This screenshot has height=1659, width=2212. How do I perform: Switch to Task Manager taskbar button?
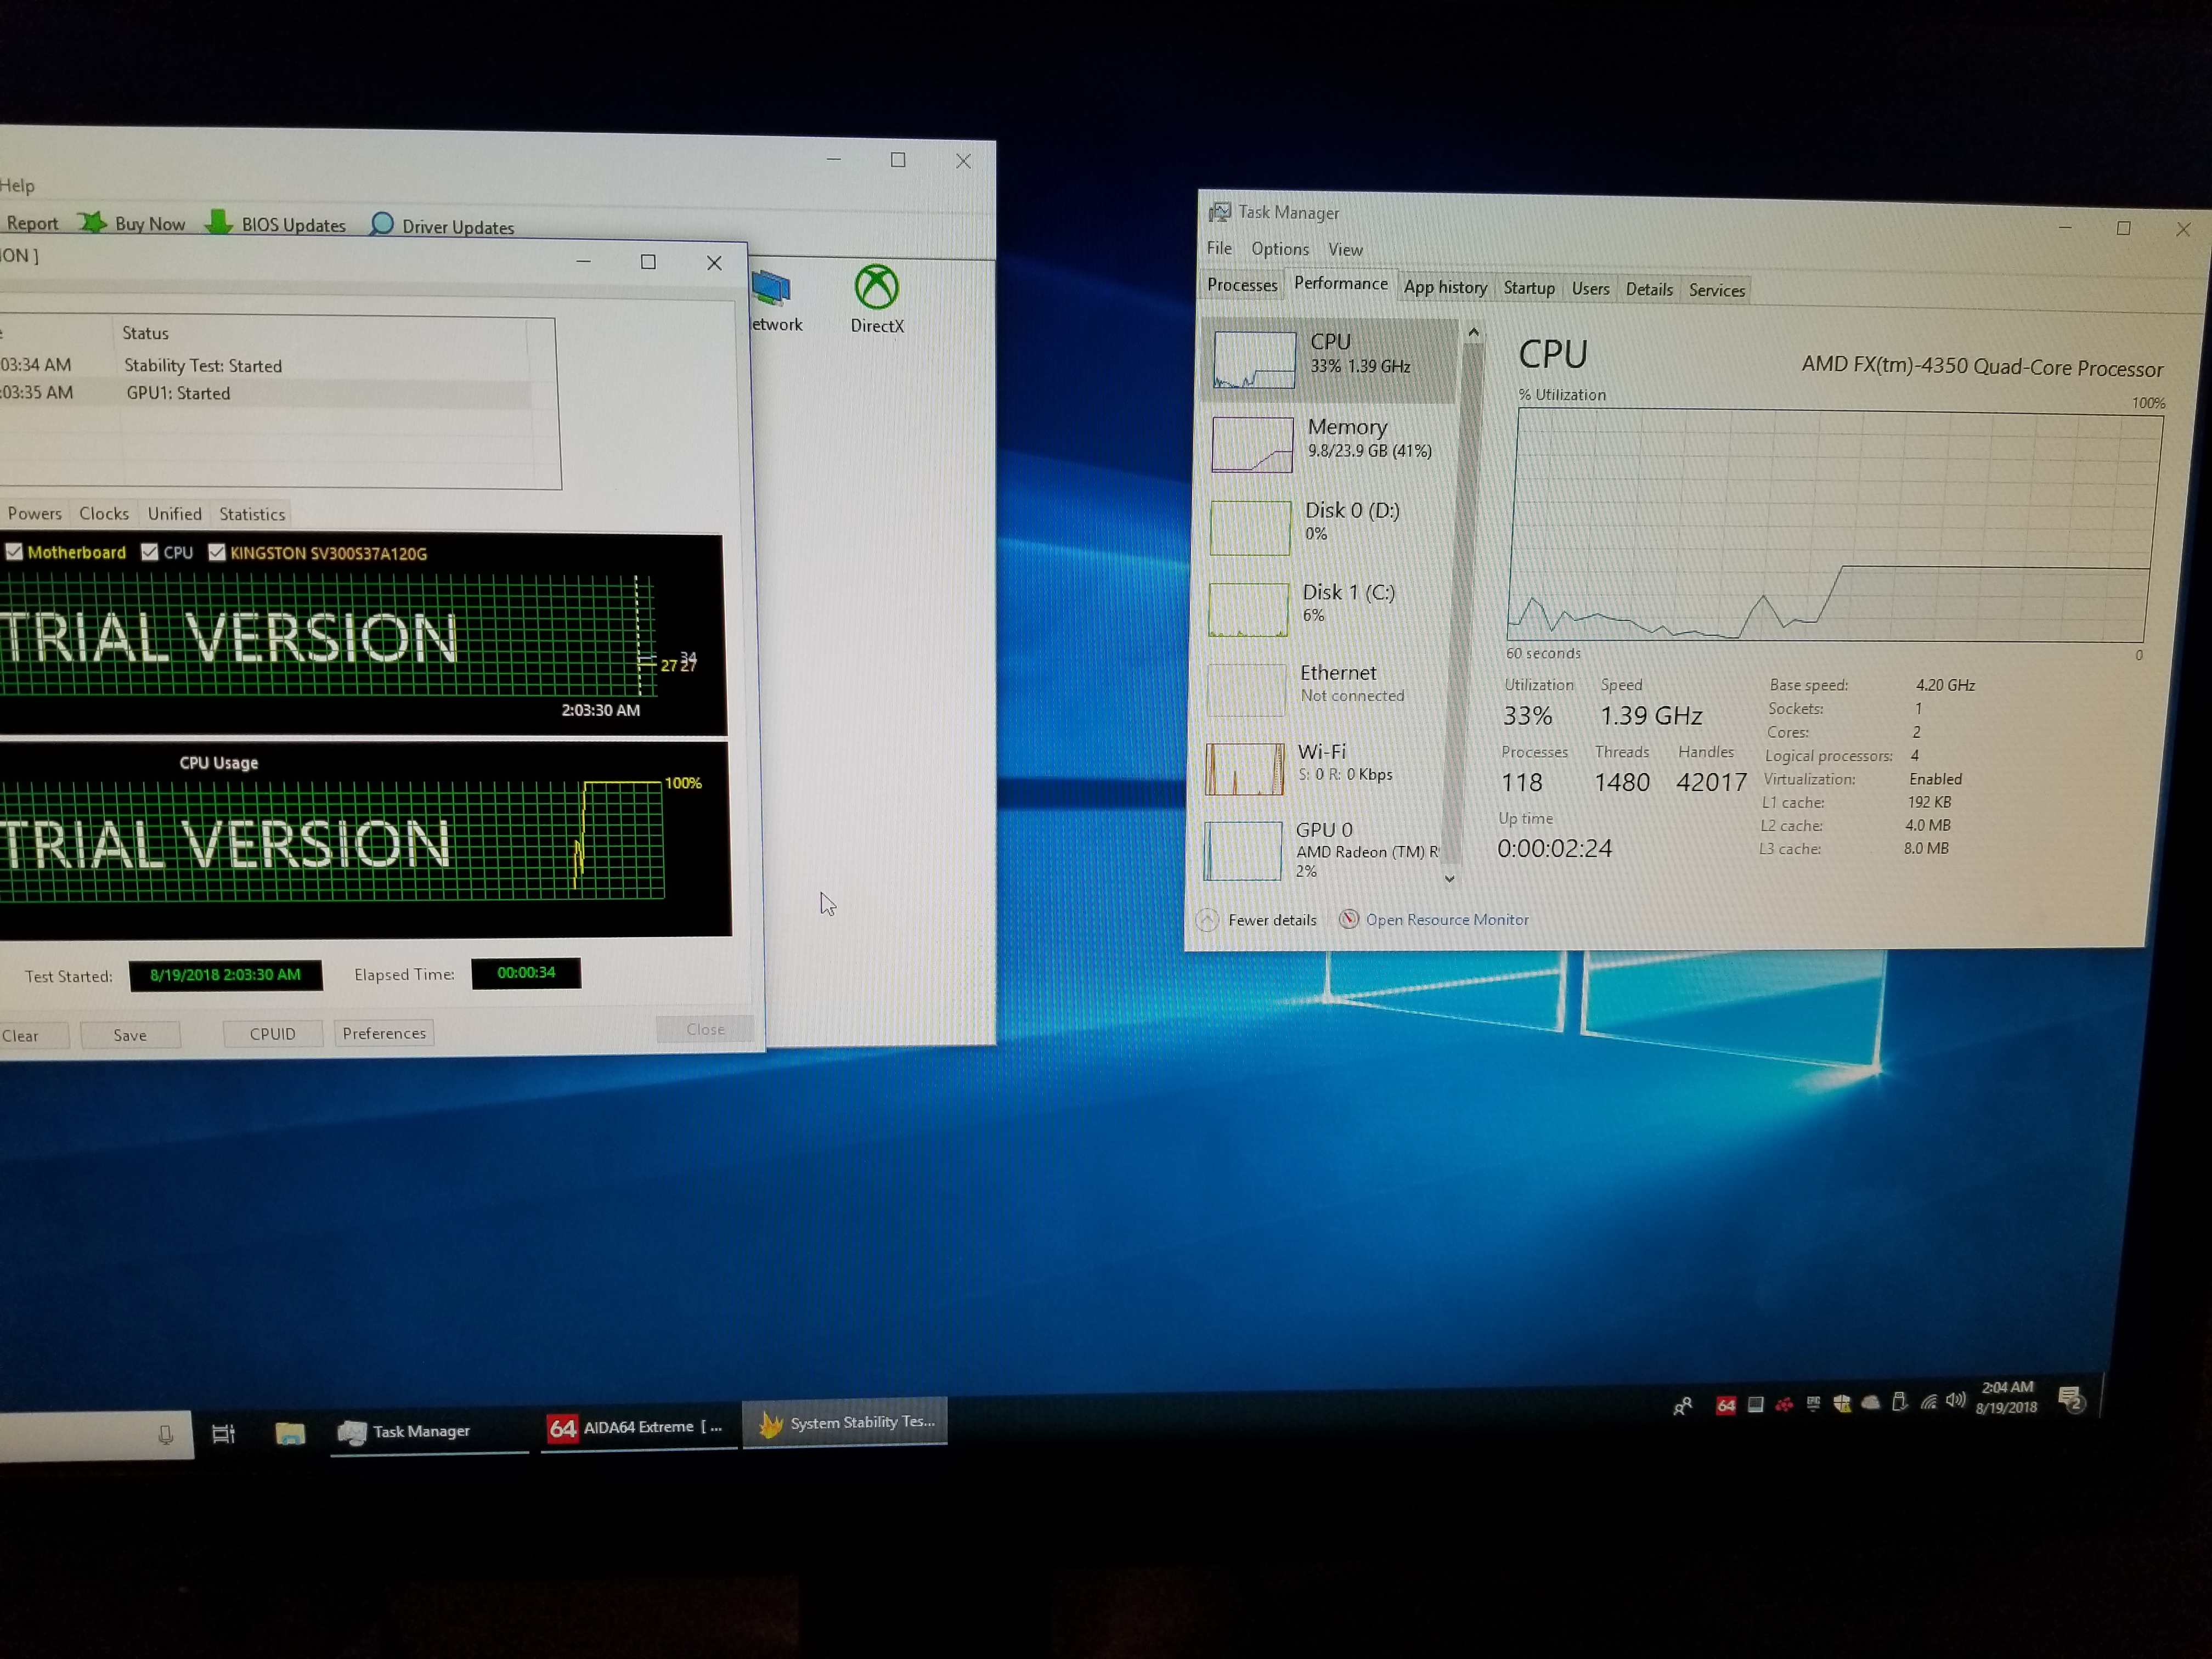point(430,1432)
